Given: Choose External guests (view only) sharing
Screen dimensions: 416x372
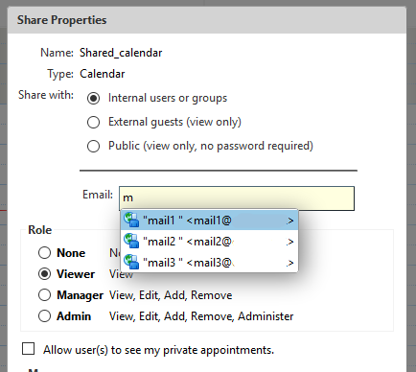Looking at the screenshot, I should coord(93,122).
